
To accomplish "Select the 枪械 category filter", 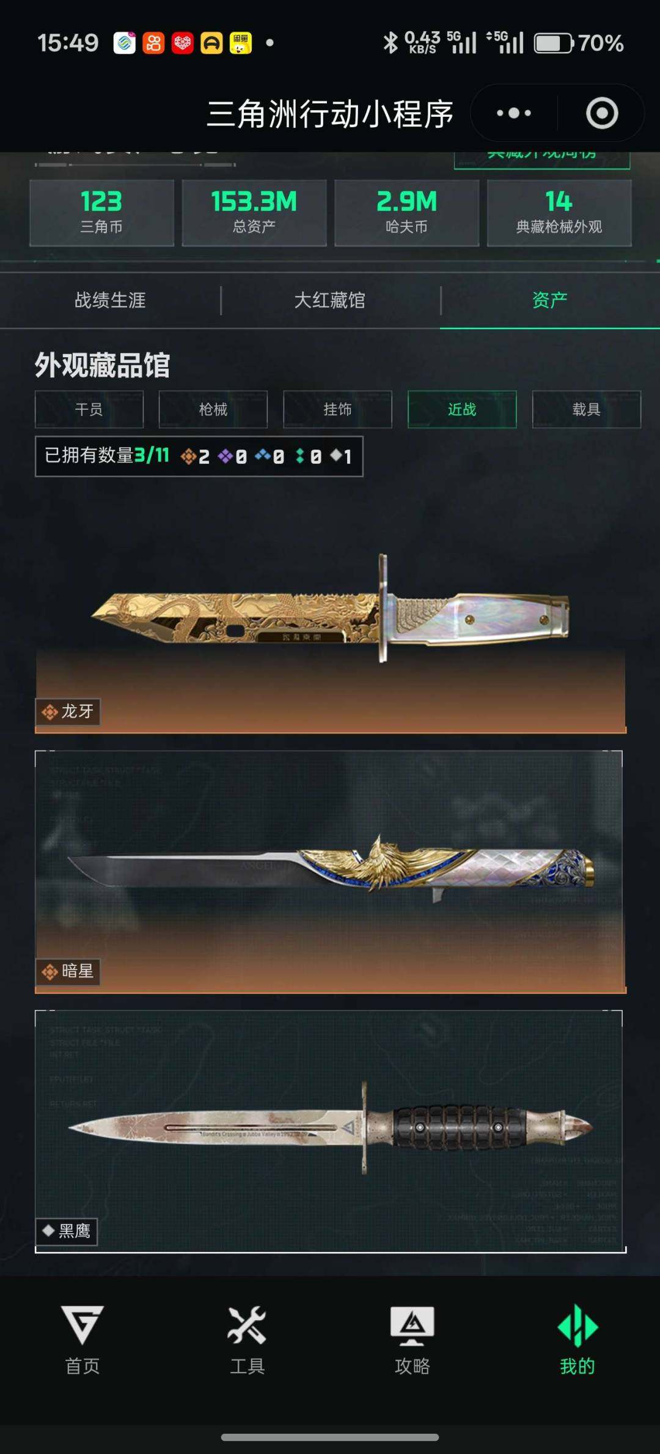I will tap(213, 409).
